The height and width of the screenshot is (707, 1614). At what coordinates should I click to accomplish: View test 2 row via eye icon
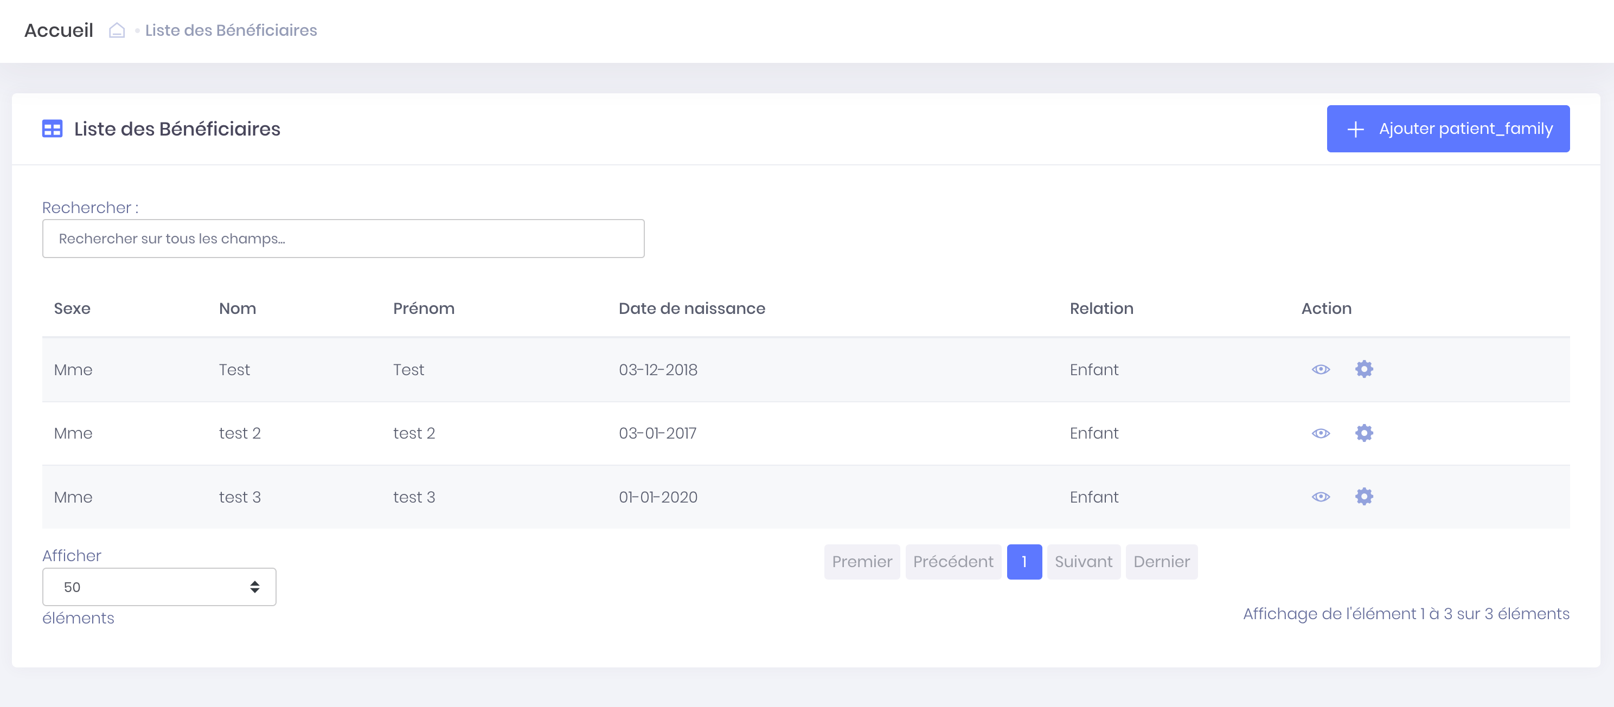[1320, 433]
